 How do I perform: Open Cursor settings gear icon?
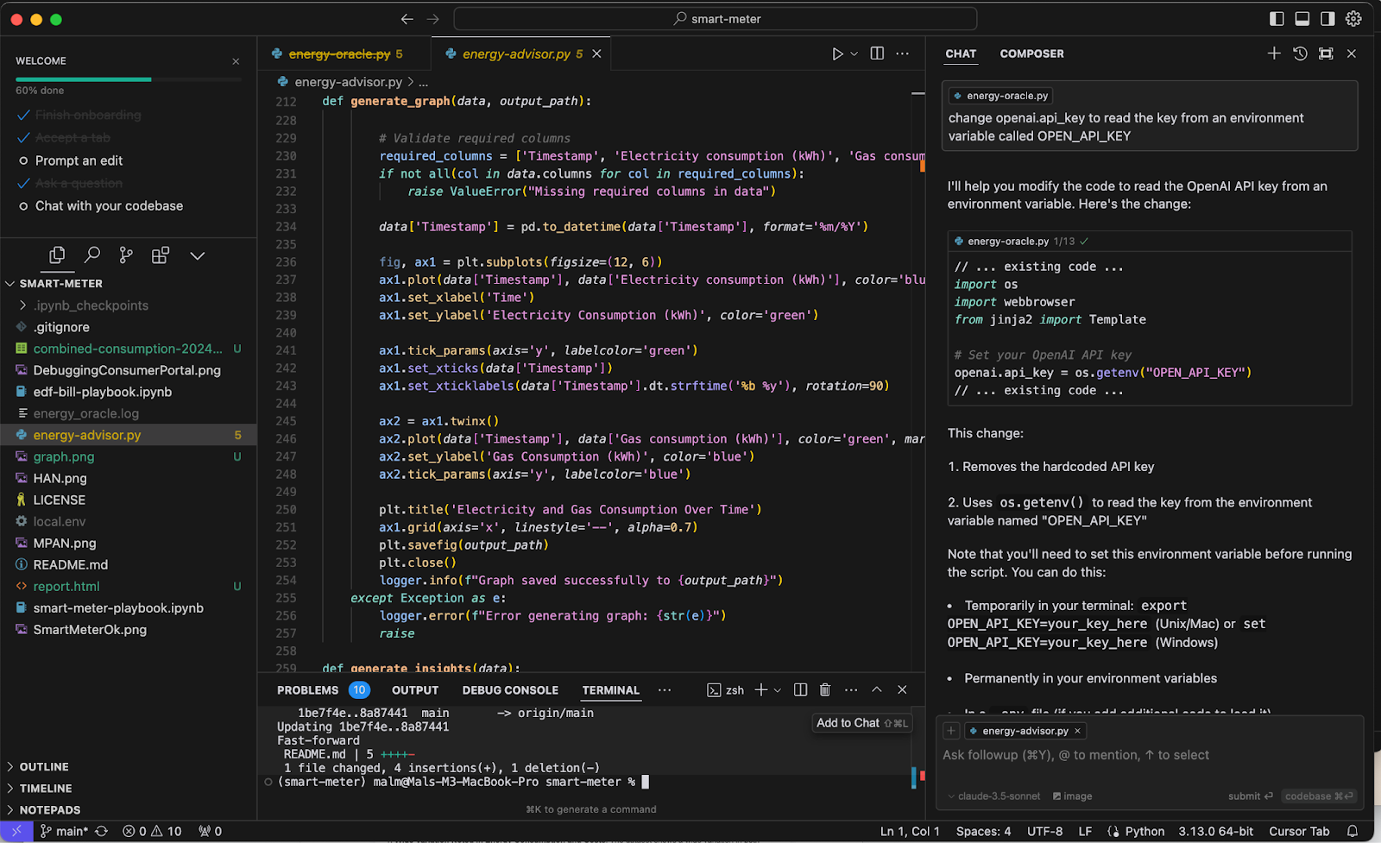tap(1353, 19)
